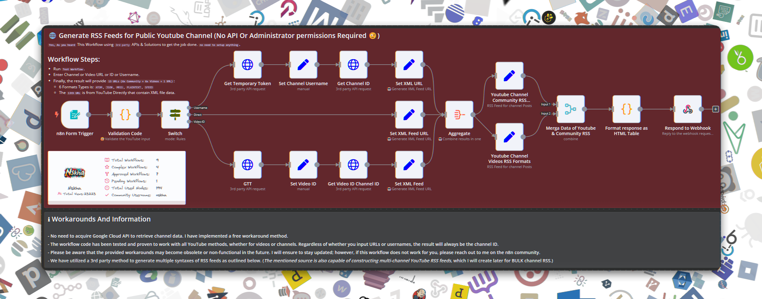Click the Nskha logo image
The width and height of the screenshot is (762, 299).
[x=75, y=172]
